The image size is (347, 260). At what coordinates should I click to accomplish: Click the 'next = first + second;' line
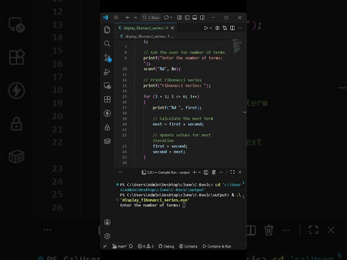178,124
